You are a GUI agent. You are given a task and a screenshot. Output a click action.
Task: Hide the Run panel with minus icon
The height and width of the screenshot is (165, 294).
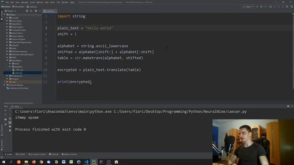pos(292,106)
